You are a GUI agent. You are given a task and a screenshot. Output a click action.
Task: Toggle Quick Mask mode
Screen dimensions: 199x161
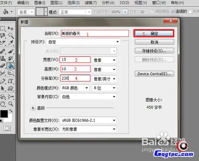[x=7, y=128]
